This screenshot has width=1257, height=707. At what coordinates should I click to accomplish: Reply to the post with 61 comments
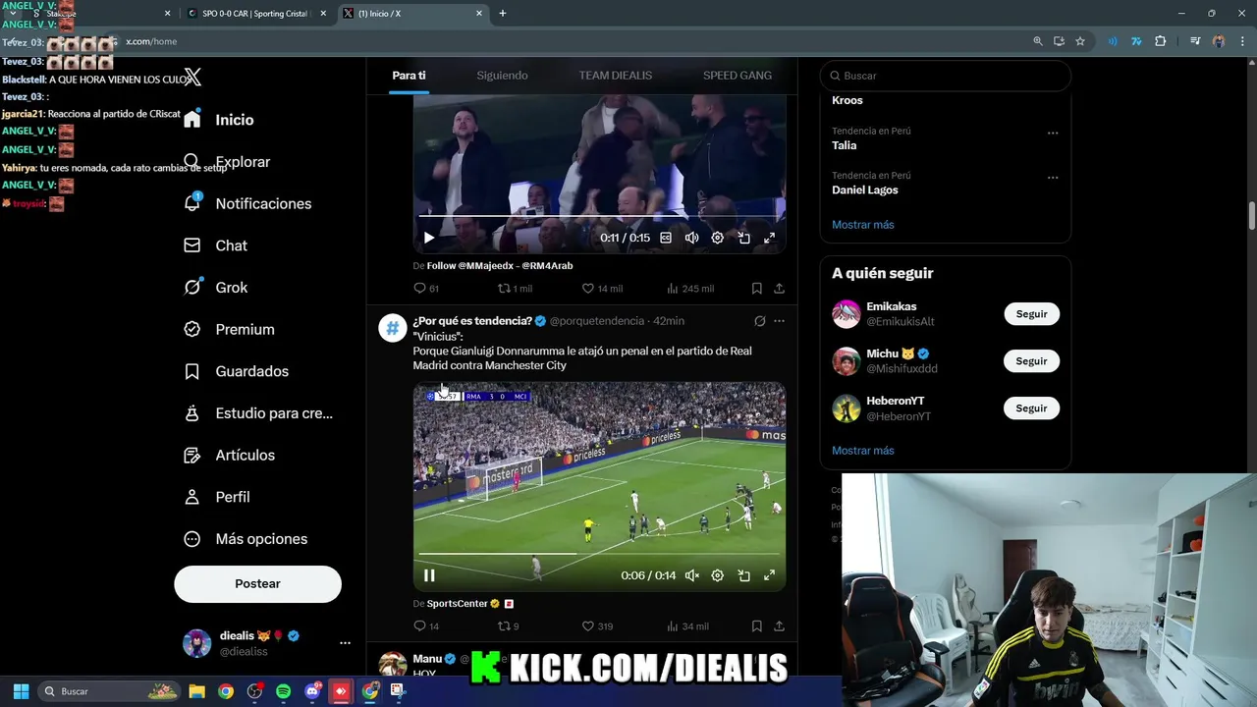point(426,289)
